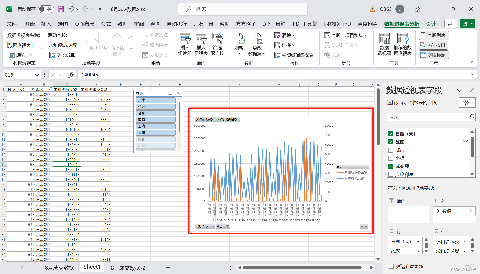Click the O365 account avatar
The height and width of the screenshot is (274, 480).
coord(400,9)
